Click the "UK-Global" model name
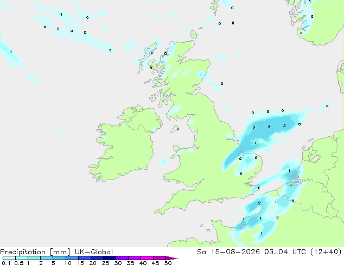Screen dimensions: 344x265 [x=94, y=252]
